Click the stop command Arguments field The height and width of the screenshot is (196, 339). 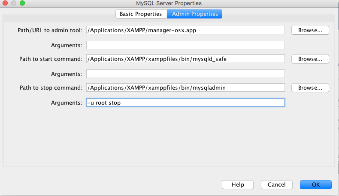click(x=185, y=103)
